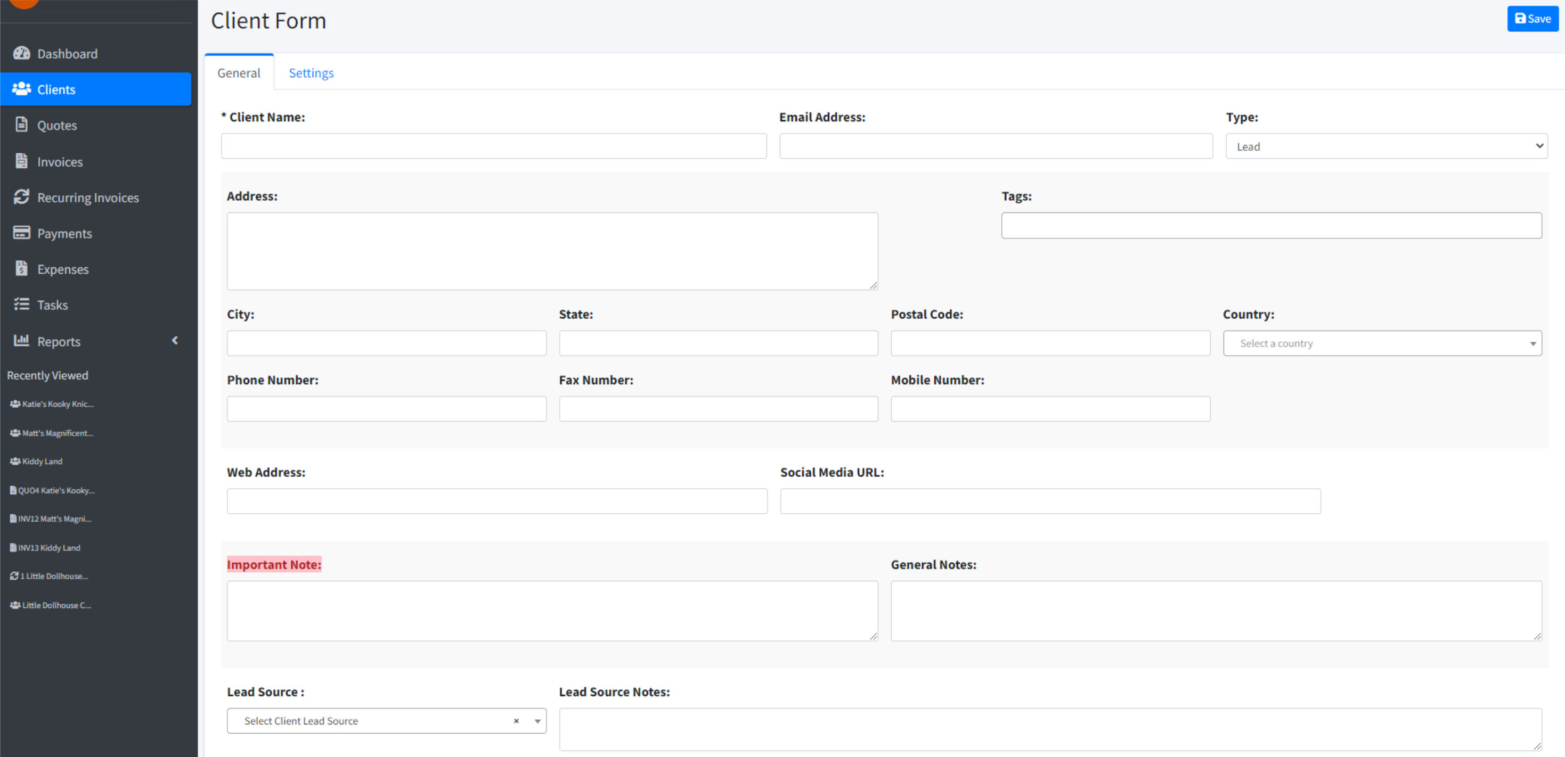Expand the Reports submenu chevron
Image resolution: width=1565 pixels, height=757 pixels.
175,341
